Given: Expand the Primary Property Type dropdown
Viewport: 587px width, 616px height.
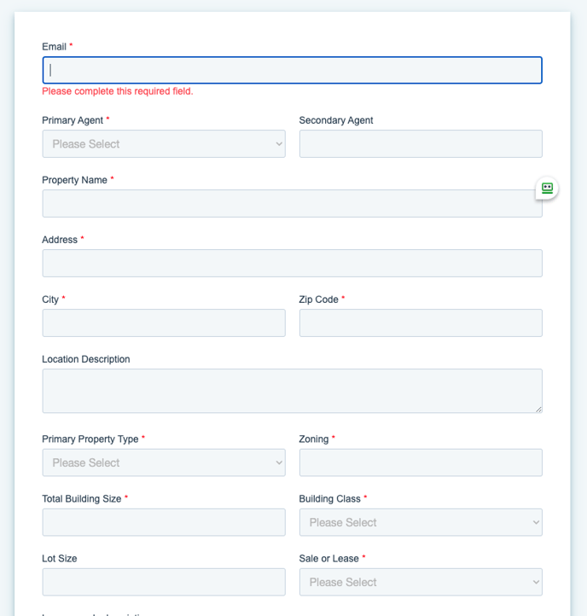Looking at the screenshot, I should click(164, 462).
